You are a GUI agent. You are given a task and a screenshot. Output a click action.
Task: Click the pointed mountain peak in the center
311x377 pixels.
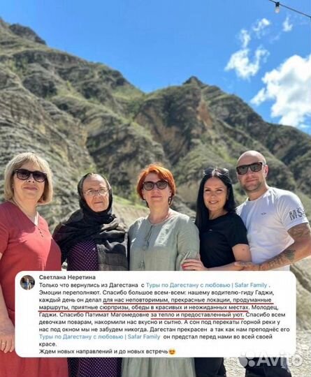[x=193, y=81]
